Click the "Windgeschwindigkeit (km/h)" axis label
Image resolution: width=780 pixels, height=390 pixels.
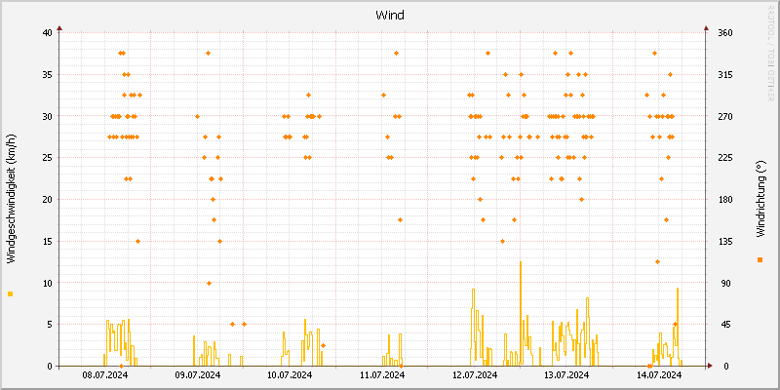coord(11,199)
